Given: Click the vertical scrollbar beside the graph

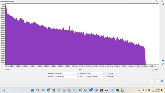Looking at the screenshot, I should click(160, 34).
